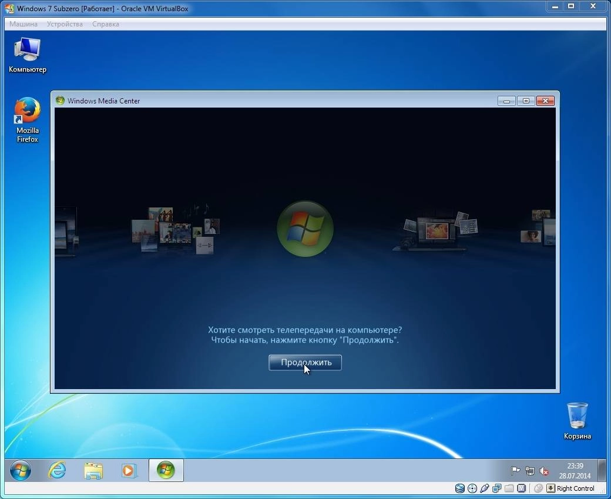Image resolution: width=611 pixels, height=499 pixels.
Task: Click the VirtualBox hard disk status icon
Action: click(x=460, y=488)
